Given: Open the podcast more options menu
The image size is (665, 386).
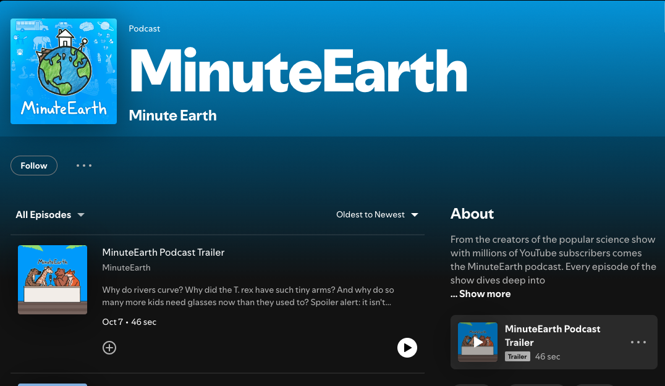Looking at the screenshot, I should click(84, 166).
